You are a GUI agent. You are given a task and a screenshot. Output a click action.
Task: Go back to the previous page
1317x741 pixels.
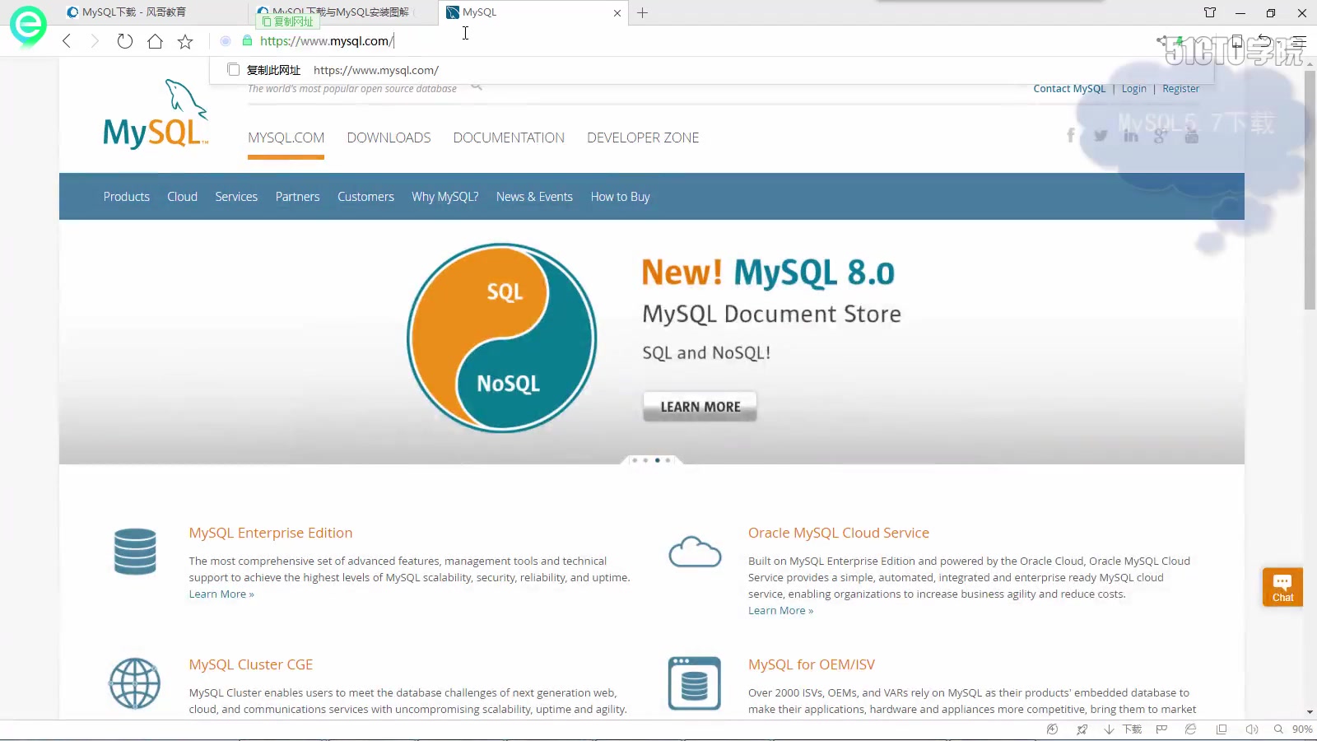point(67,41)
